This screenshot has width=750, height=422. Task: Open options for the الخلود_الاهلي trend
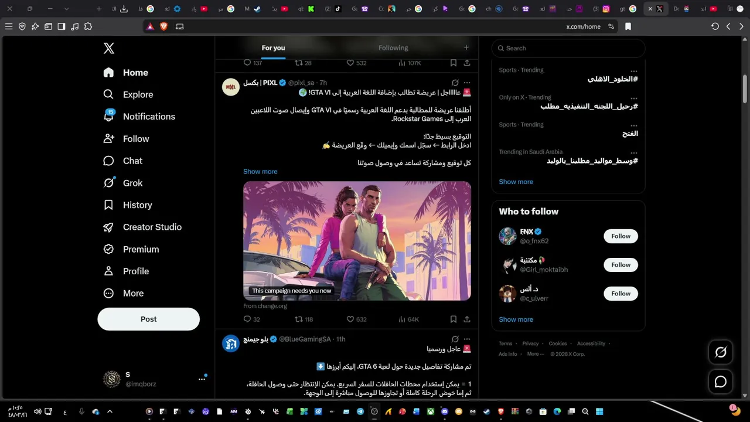(634, 71)
